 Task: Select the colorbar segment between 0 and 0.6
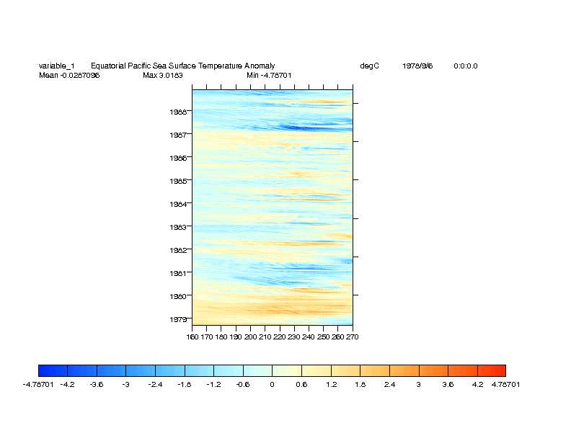coord(286,370)
